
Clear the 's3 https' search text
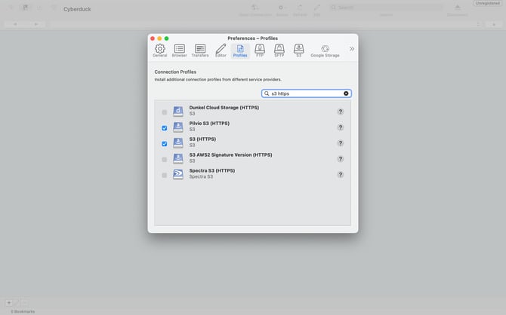point(346,93)
